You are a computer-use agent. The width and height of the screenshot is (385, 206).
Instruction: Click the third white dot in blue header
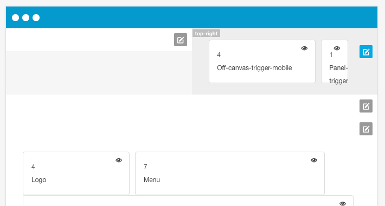coord(36,18)
